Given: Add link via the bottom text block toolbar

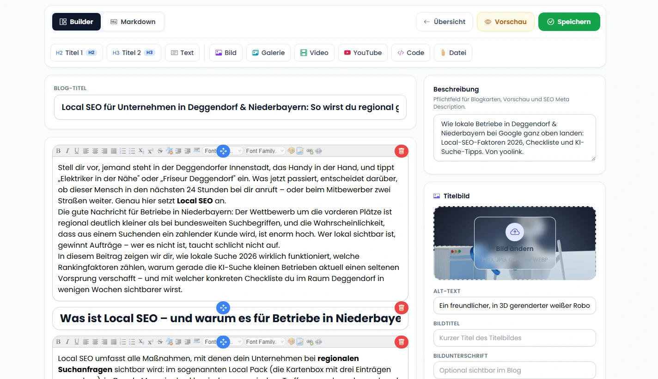Looking at the screenshot, I should 310,342.
